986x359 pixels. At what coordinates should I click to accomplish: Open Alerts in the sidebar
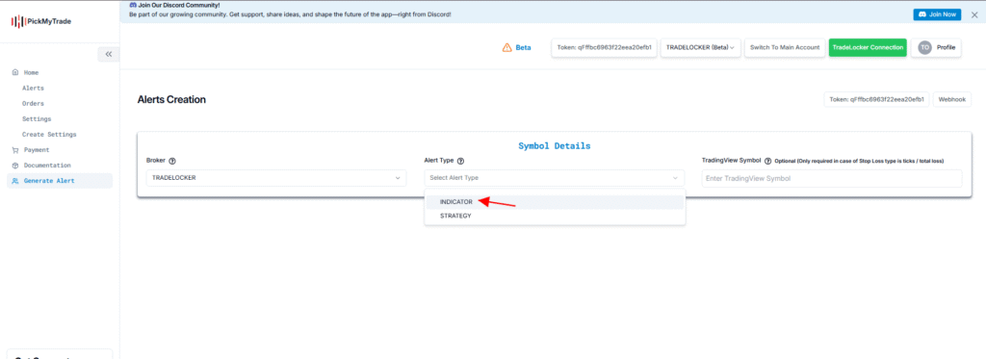33,89
